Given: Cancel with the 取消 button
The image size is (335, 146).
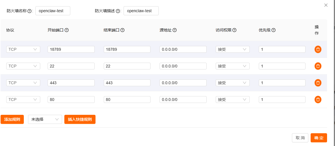Looking at the screenshot, I should pyautogui.click(x=300, y=138).
